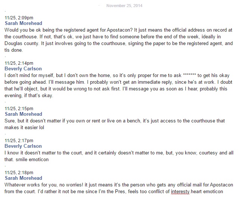Viewport: 245px width, 198px height.
Task: Select the message starting 'Whatever works for you'
Action: coord(119,188)
